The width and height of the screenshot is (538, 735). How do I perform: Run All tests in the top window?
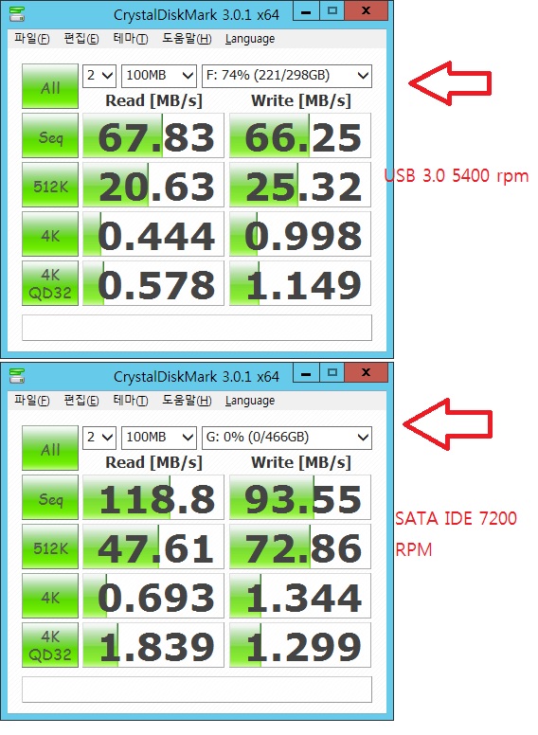click(50, 86)
